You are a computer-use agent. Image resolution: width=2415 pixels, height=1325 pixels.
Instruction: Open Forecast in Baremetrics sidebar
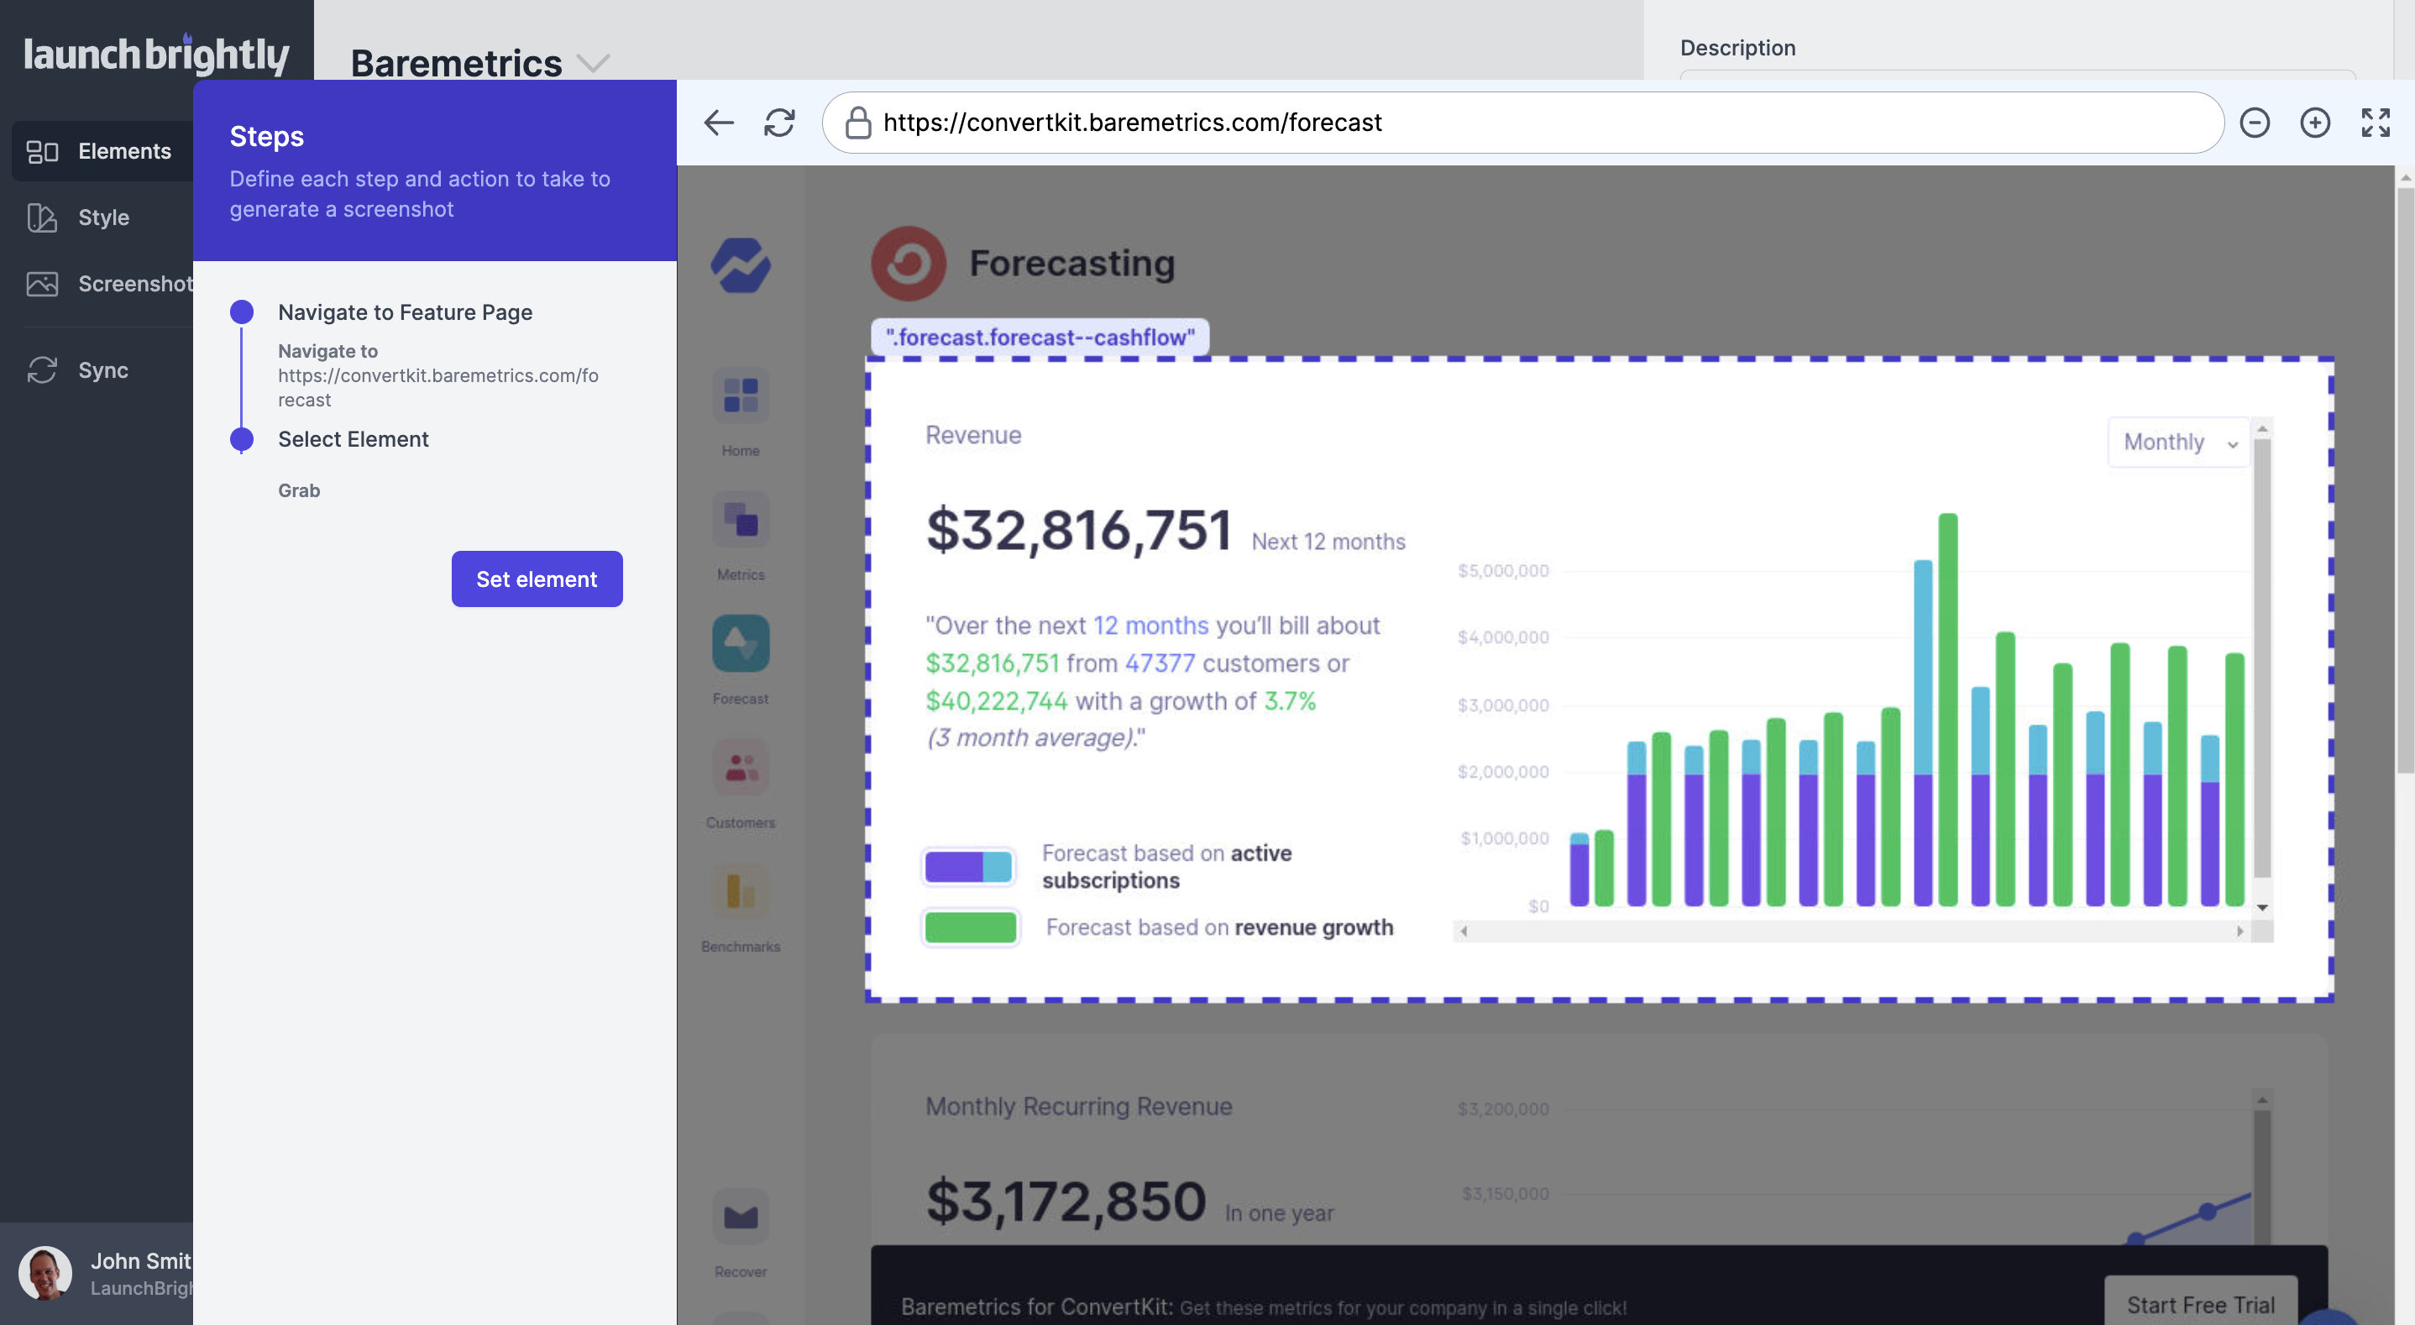(741, 659)
